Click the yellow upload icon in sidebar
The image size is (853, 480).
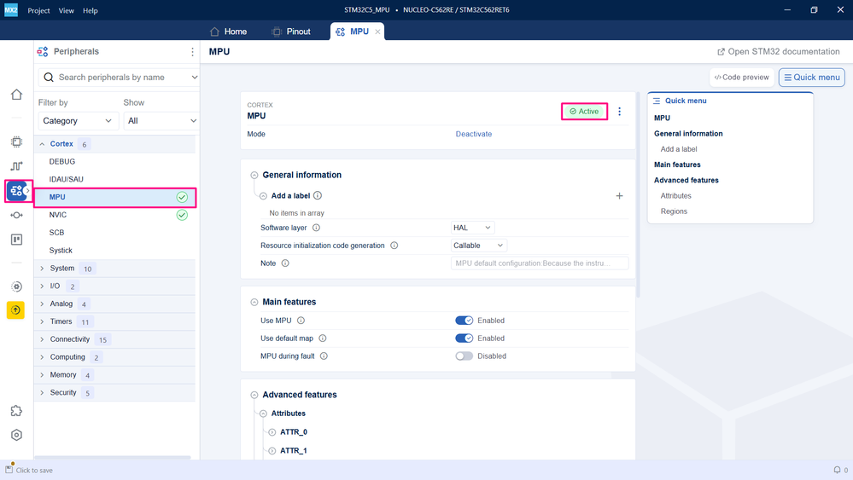(15, 310)
